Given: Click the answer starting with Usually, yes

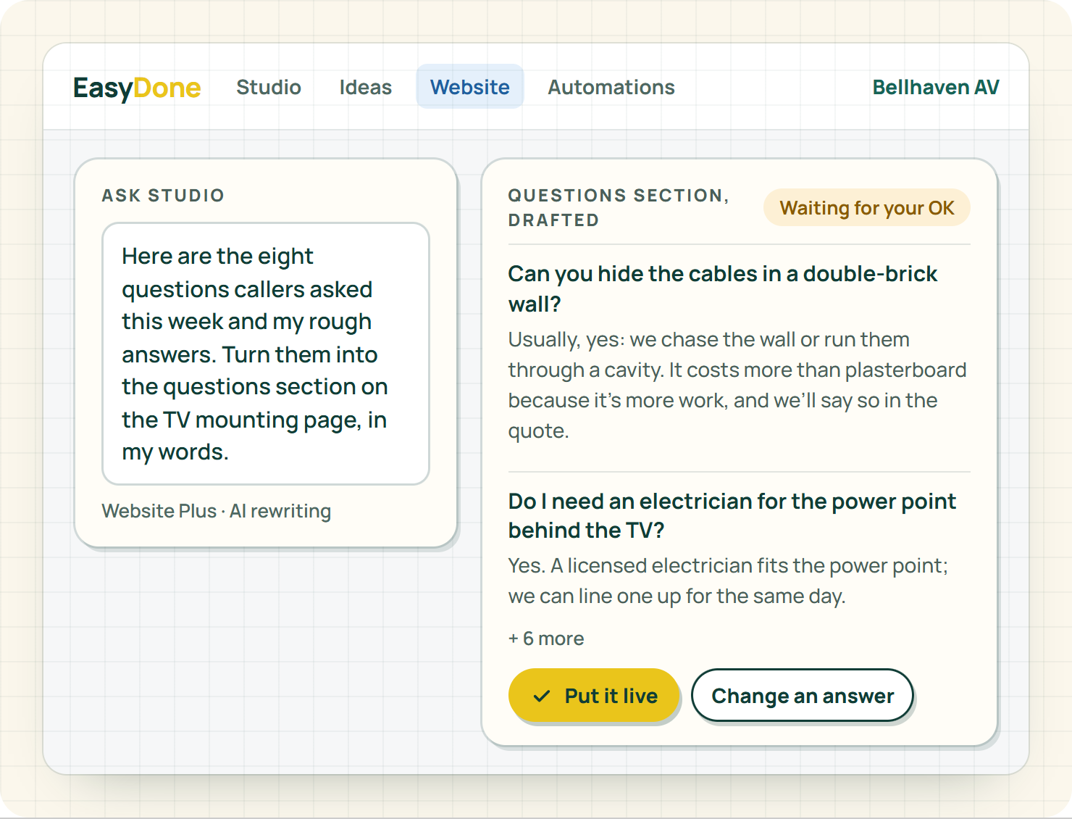Looking at the screenshot, I should coord(737,385).
